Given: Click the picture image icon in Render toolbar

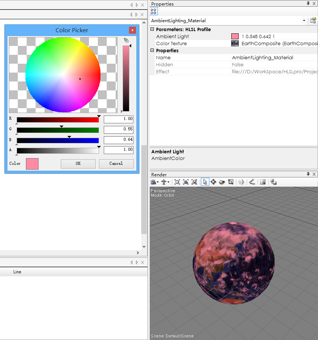Looking at the screenshot, I should click(x=263, y=182).
